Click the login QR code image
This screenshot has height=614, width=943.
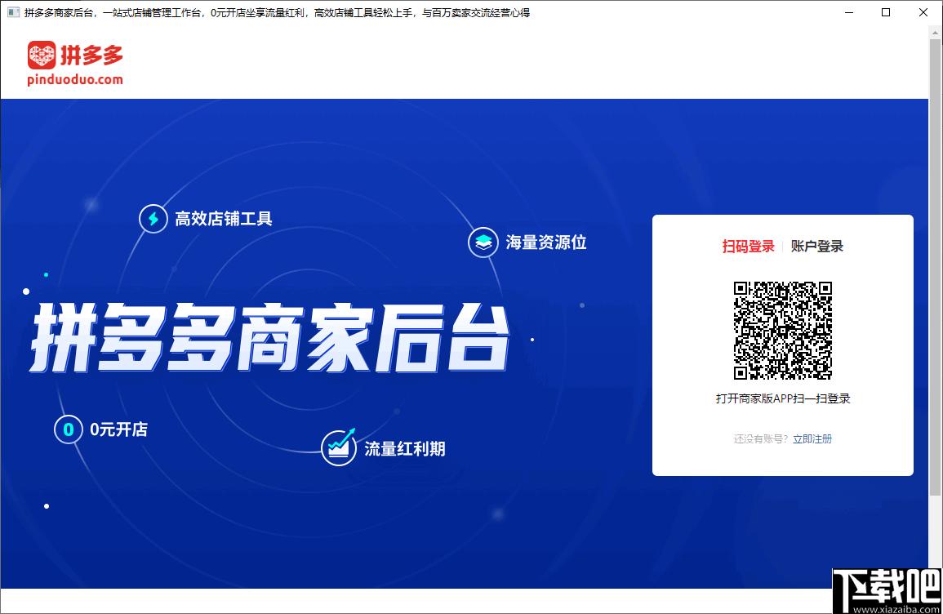[782, 330]
